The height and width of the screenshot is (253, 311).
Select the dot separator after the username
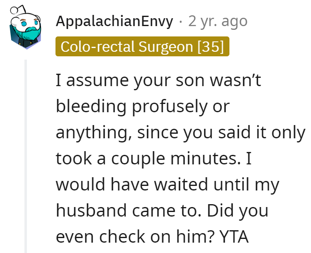pos(181,22)
